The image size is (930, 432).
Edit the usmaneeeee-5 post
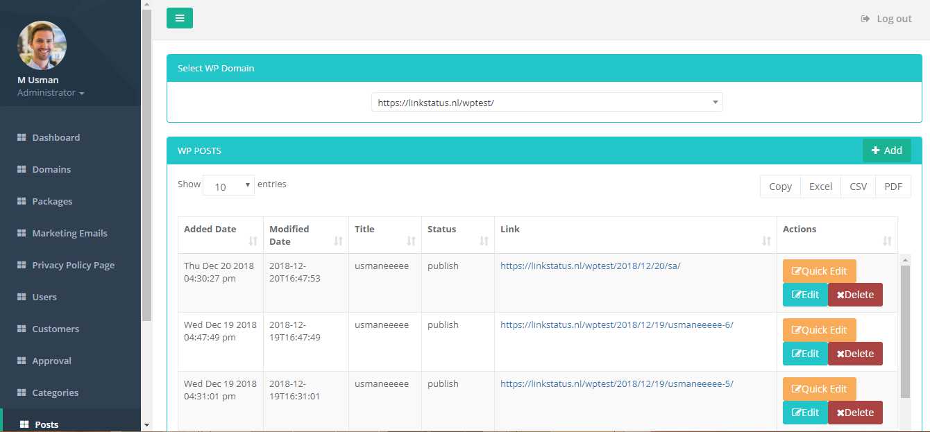click(805, 413)
